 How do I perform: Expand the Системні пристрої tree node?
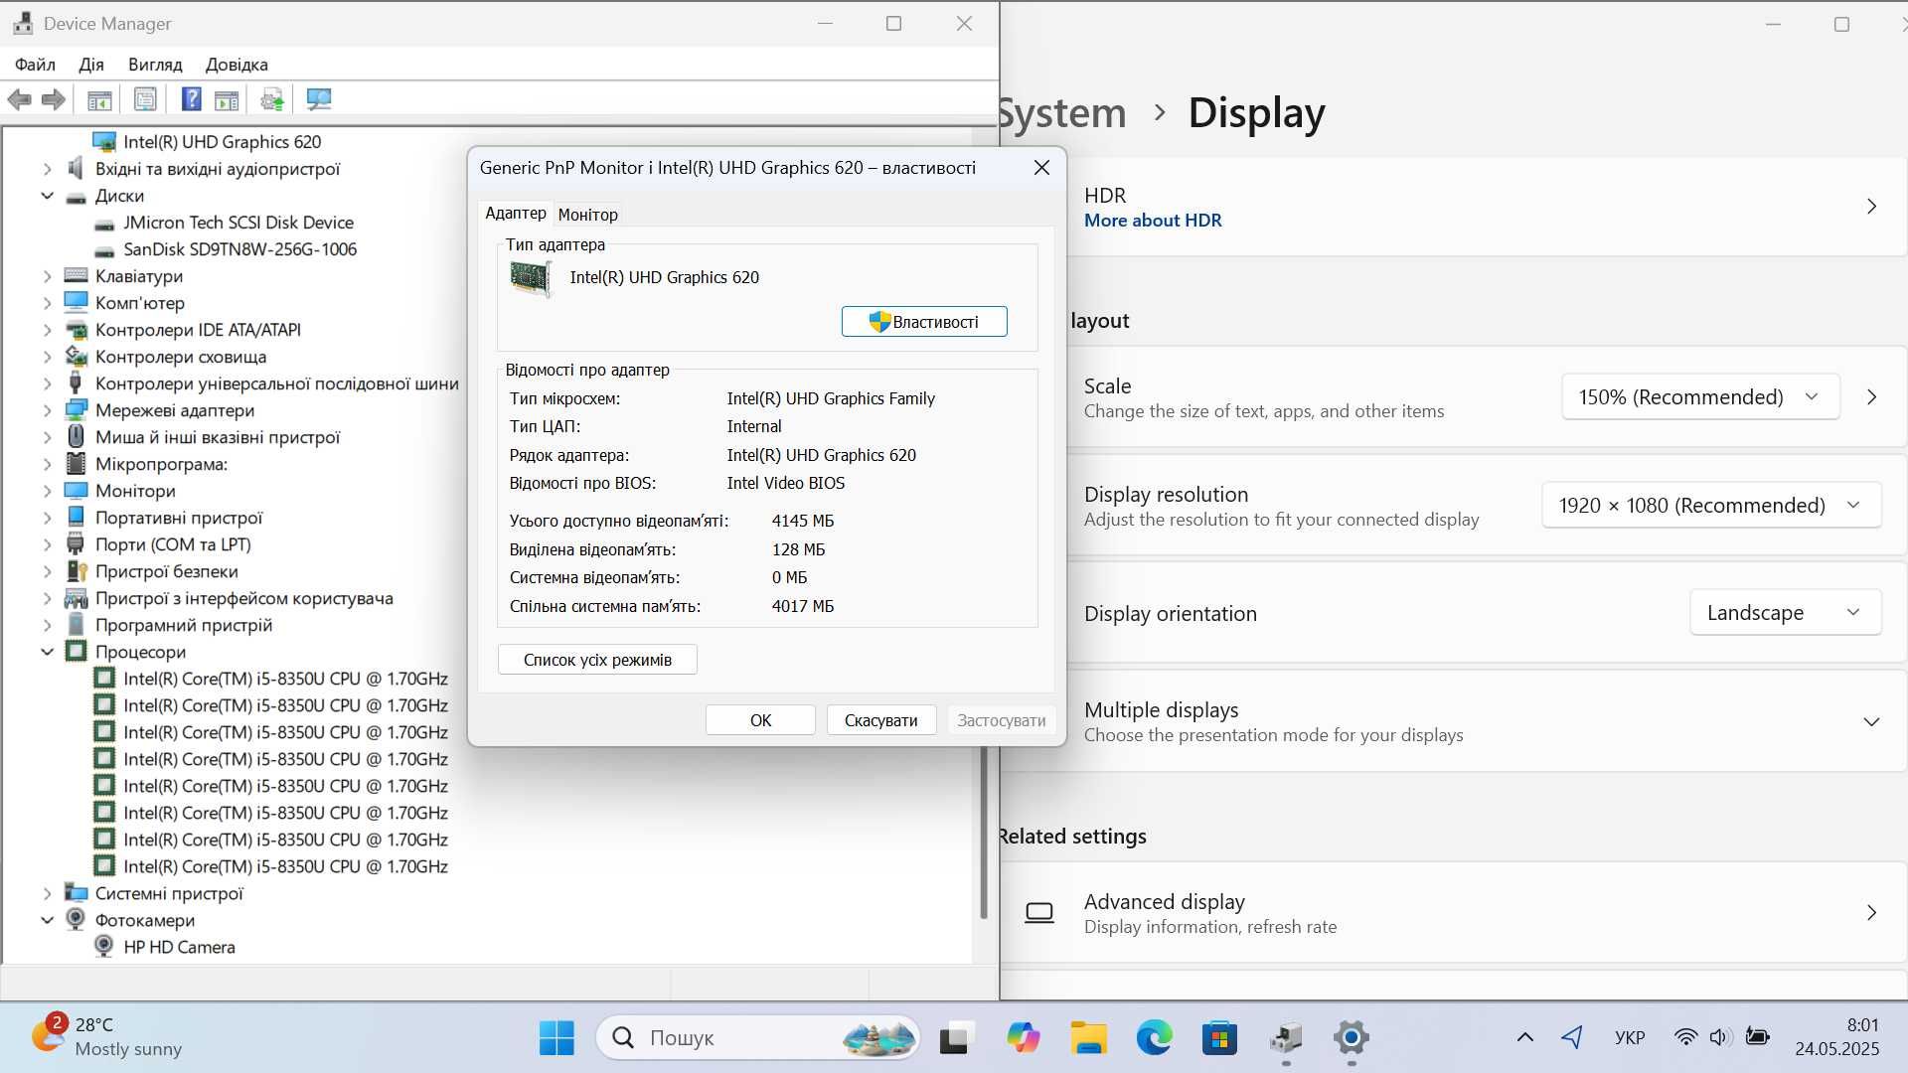tap(47, 893)
